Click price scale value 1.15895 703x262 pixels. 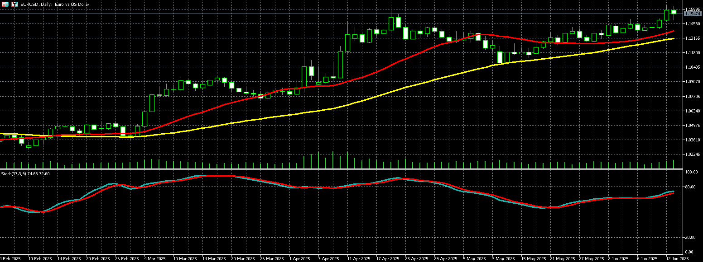pyautogui.click(x=693, y=9)
